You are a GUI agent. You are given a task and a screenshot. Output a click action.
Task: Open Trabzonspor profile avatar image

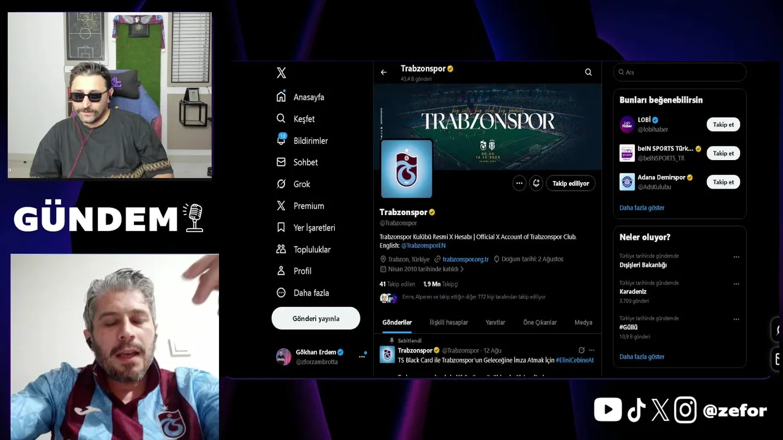pyautogui.click(x=407, y=169)
